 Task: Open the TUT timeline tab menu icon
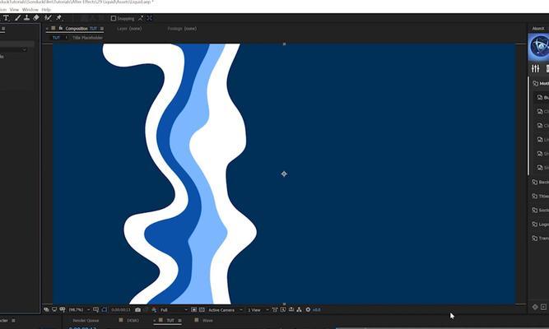[180, 320]
